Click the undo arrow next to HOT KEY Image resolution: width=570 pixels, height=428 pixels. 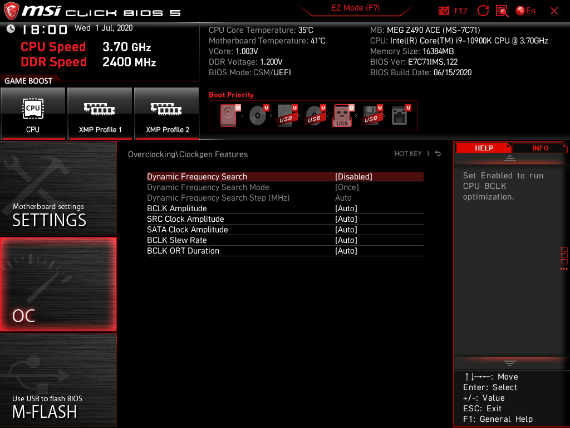(x=438, y=153)
